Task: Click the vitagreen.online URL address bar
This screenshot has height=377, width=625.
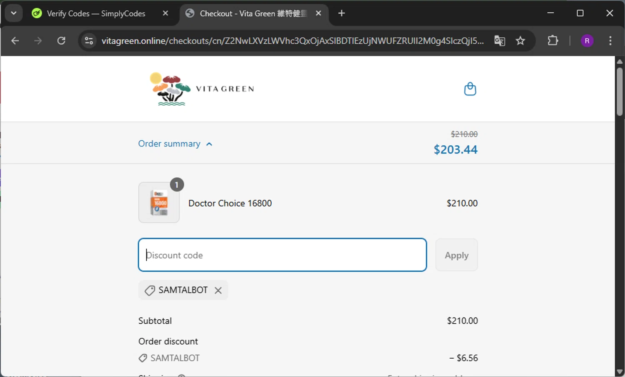Action: click(292, 41)
